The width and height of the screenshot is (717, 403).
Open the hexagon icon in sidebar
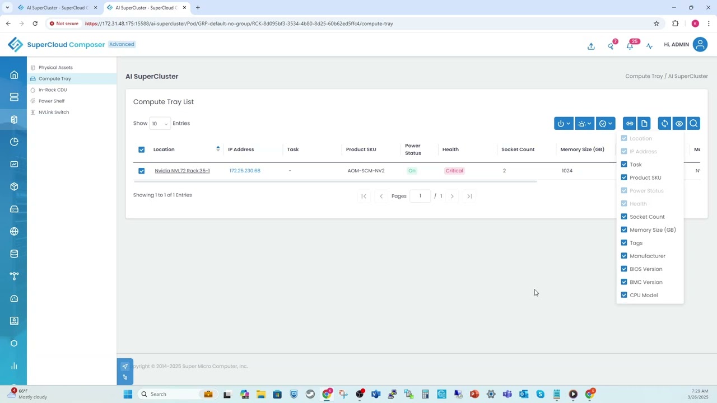pos(14,344)
